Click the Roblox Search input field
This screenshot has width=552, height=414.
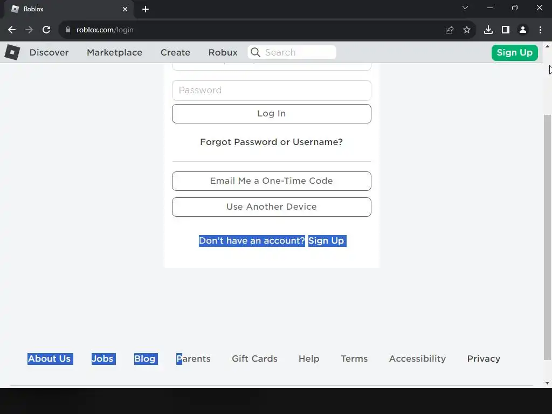coord(292,52)
